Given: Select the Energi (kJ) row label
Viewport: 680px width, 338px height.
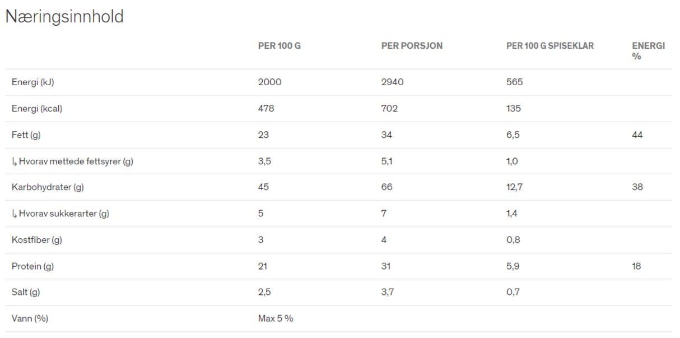Looking at the screenshot, I should [x=33, y=82].
